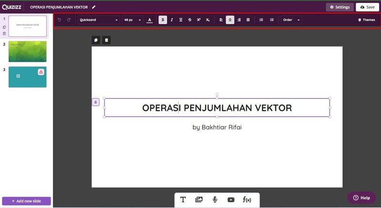
Task: Toggle superscript formatting
Action: [x=199, y=20]
